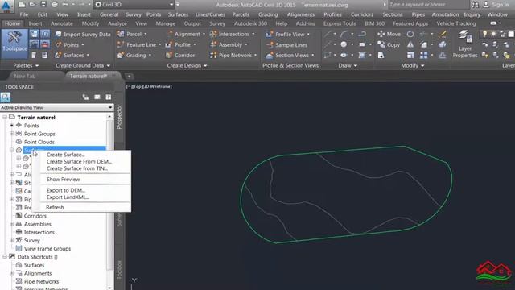515x290 pixels.
Task: Choose Export to DEM...
Action: (66, 190)
